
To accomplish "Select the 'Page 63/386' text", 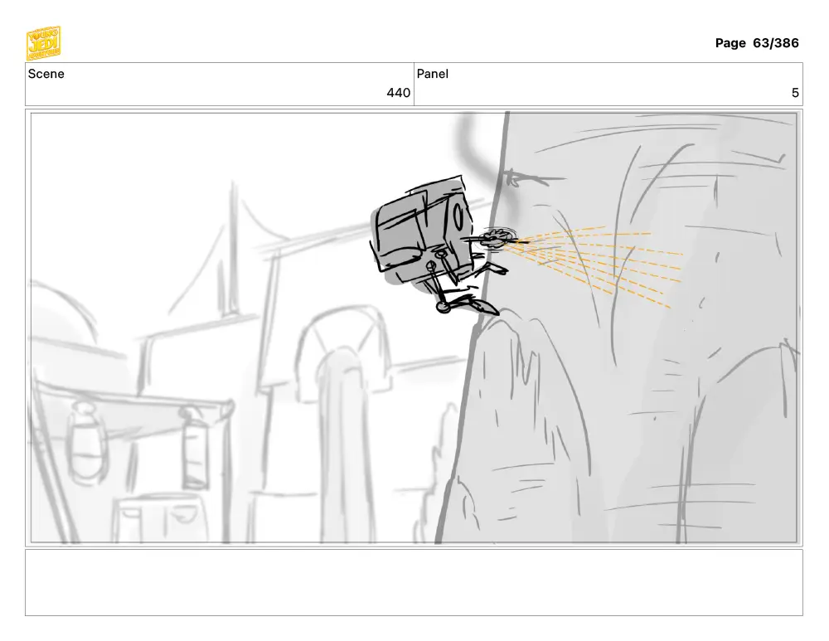I will coord(757,43).
